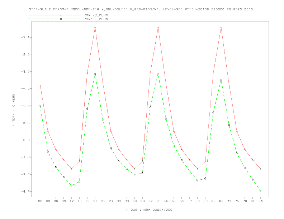The height and width of the screenshot is (219, 284).
Task: Select the red O_MEAN starting point at hour 00
Action: pyautogui.click(x=40, y=84)
